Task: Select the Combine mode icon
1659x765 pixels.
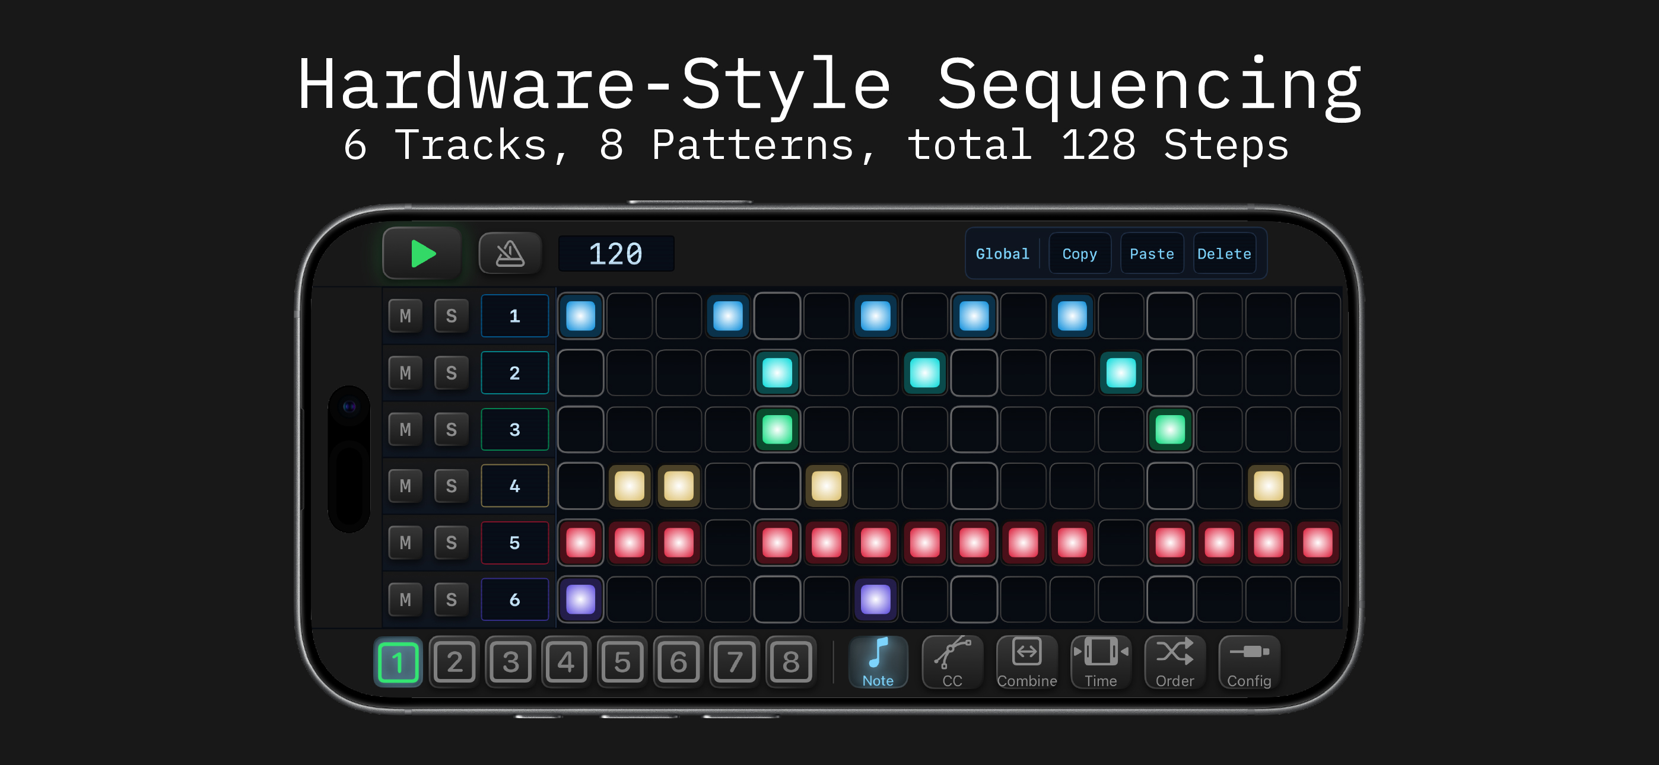Action: (1026, 662)
